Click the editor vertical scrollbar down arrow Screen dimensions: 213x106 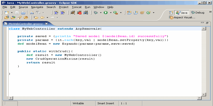[204, 94]
